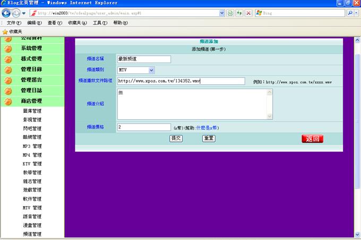The width and height of the screenshot is (361, 240).
Task: Click the 提交 submit button
Action: [176, 138]
